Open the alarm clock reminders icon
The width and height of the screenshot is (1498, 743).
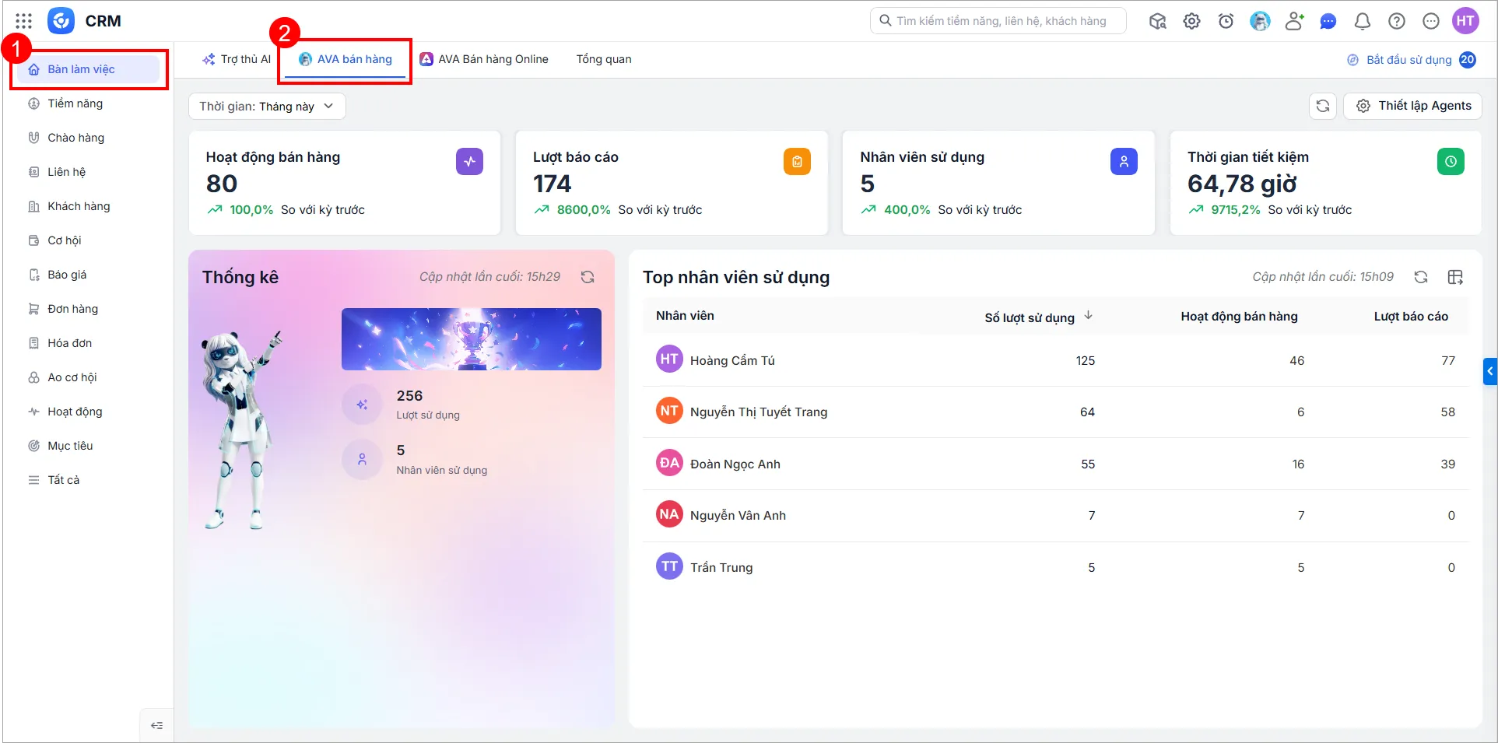[1226, 21]
